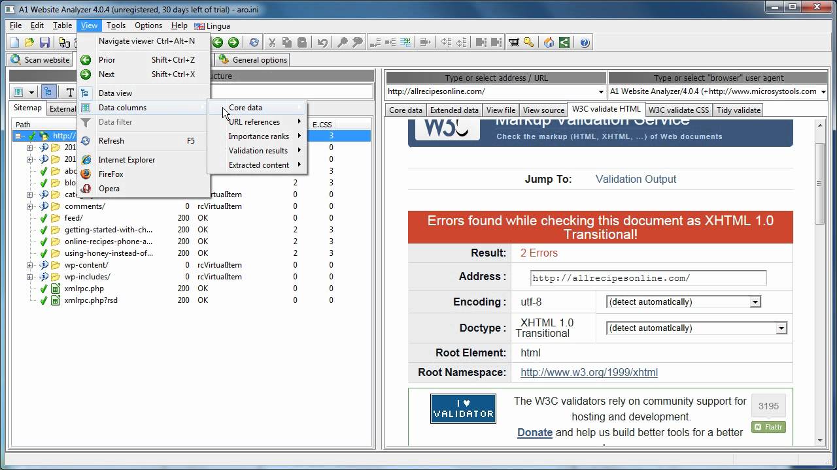Screen dimensions: 837x470
Task: Toggle the check on feed/ item
Action: pos(44,218)
